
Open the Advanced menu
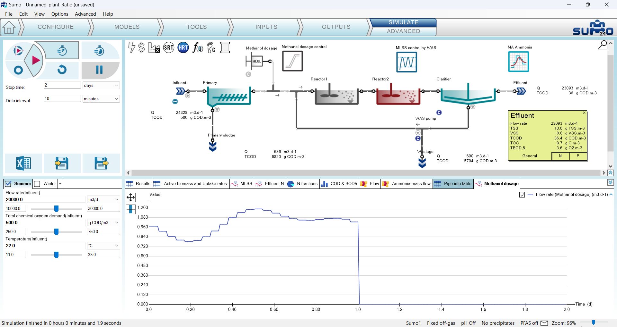point(85,14)
